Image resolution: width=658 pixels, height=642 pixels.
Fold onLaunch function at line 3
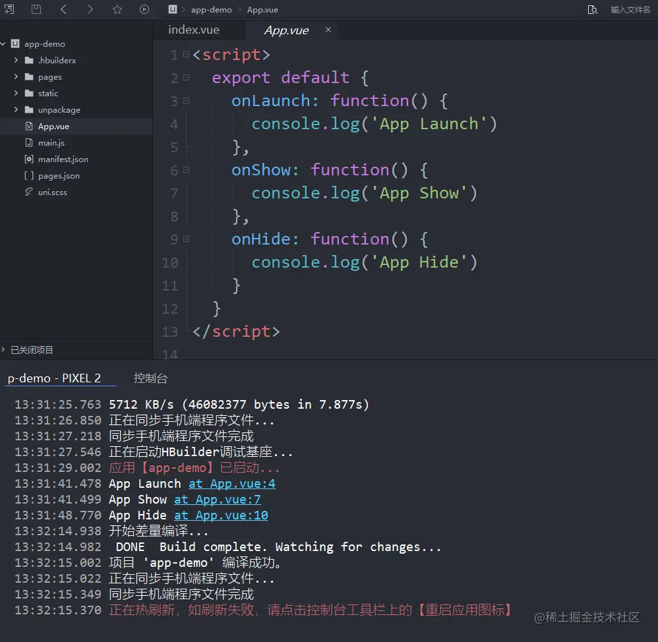187,101
